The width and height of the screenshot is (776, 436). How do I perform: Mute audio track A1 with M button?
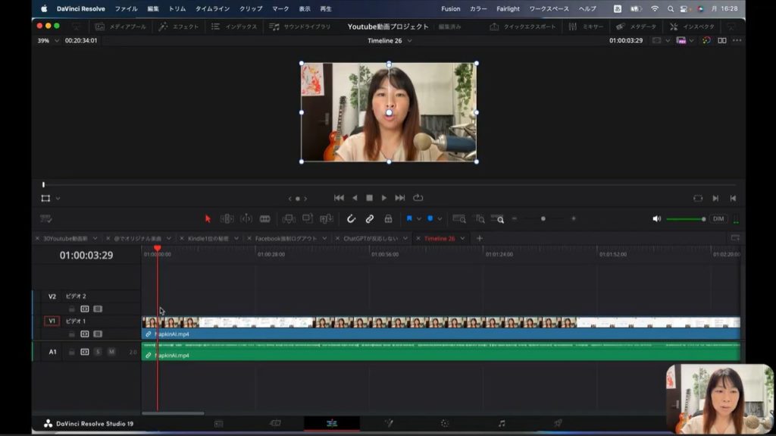coord(111,352)
